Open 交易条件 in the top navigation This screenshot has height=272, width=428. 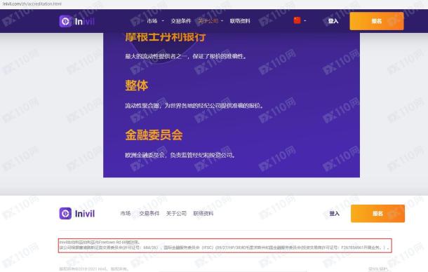[x=181, y=21]
